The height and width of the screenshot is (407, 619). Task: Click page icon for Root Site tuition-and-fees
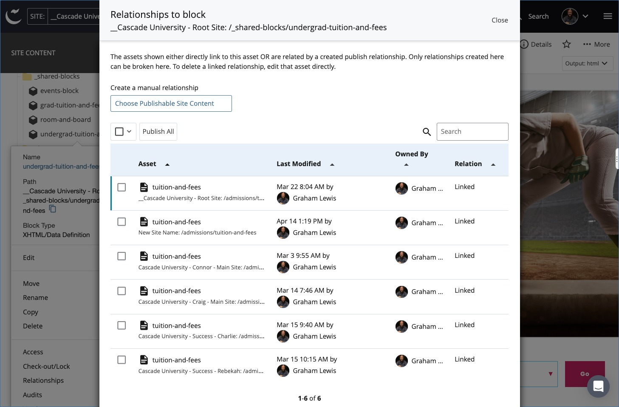tap(144, 187)
